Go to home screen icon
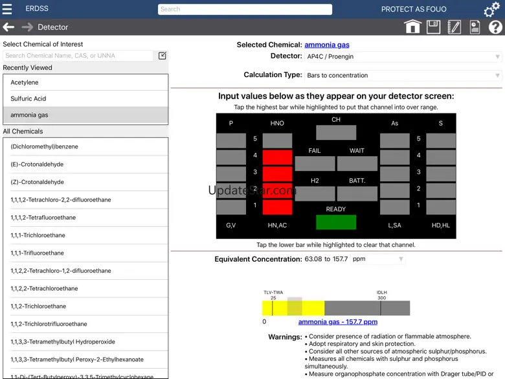 412,27
